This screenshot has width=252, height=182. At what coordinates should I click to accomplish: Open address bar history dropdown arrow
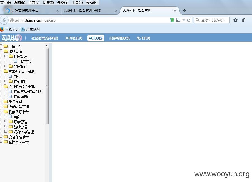click(184, 20)
